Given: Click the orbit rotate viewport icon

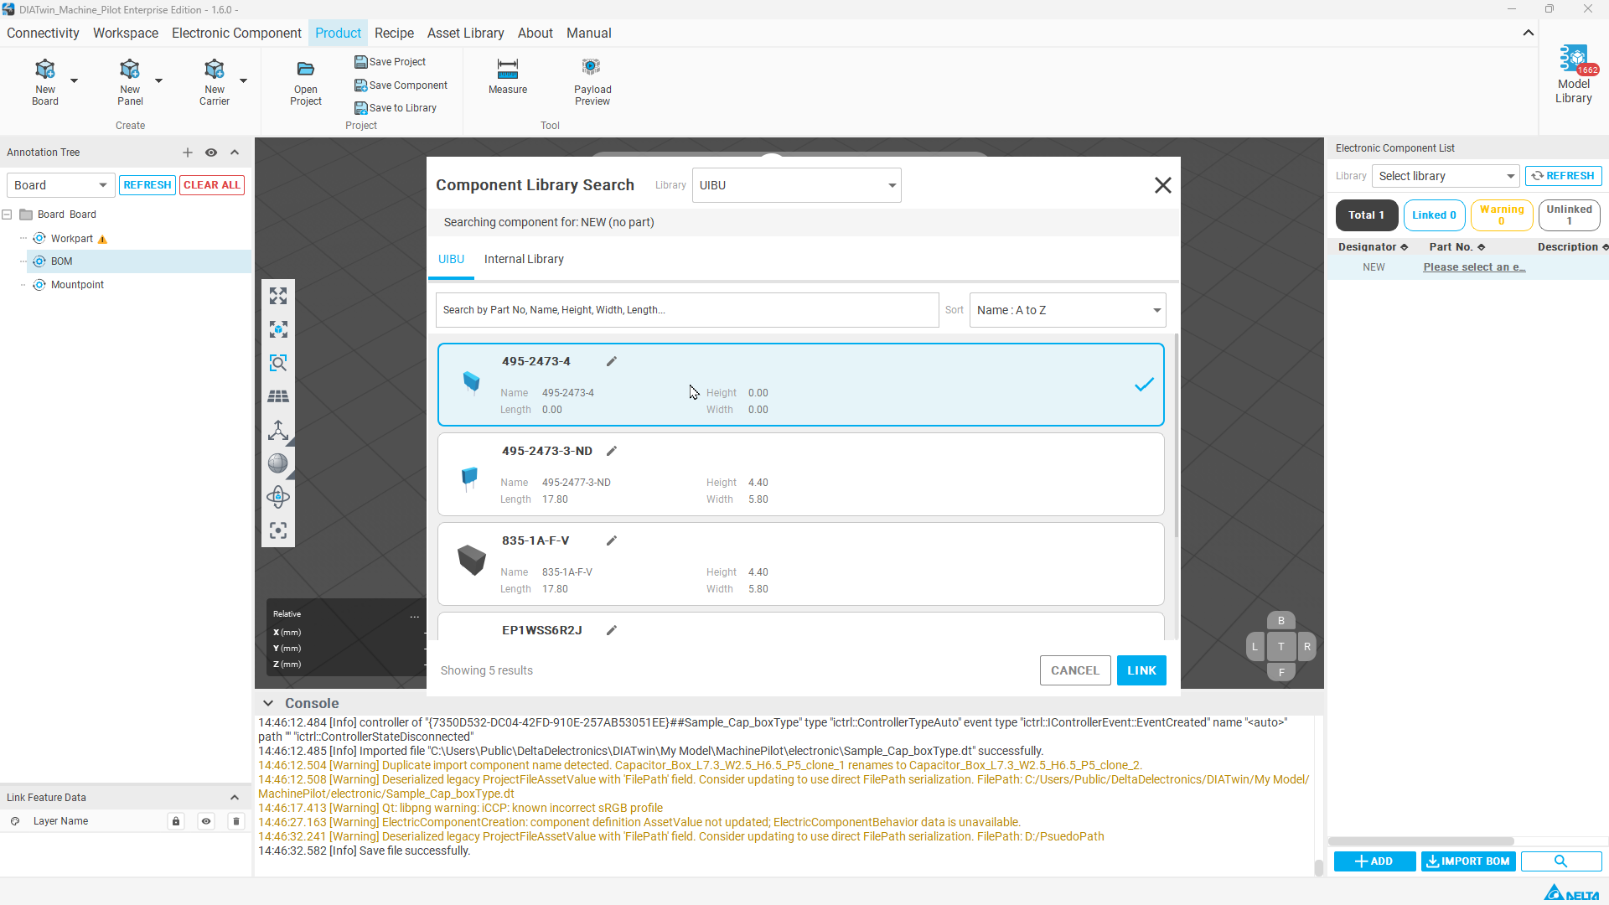Looking at the screenshot, I should coord(278,497).
